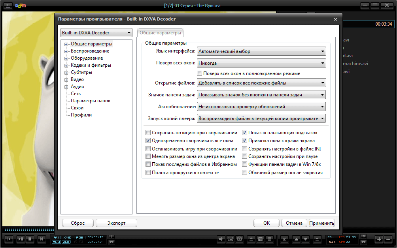Image resolution: width=397 pixels, height=248 pixels.
Task: Go to previous track in player
Action: point(9,239)
